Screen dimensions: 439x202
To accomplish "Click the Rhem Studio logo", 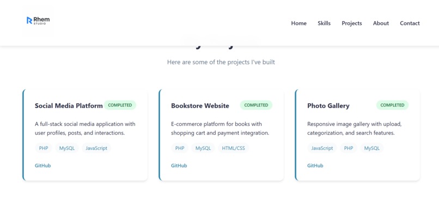I will tap(38, 21).
